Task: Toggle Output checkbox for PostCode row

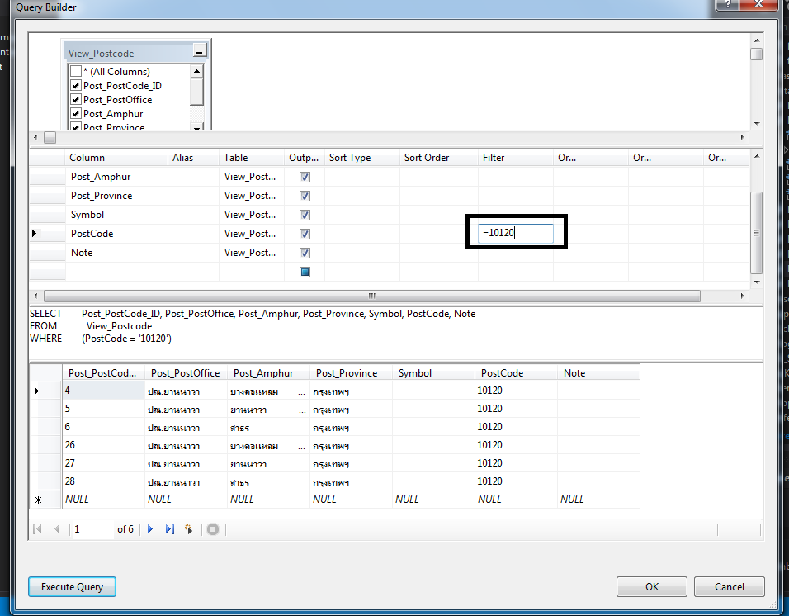Action: tap(305, 234)
